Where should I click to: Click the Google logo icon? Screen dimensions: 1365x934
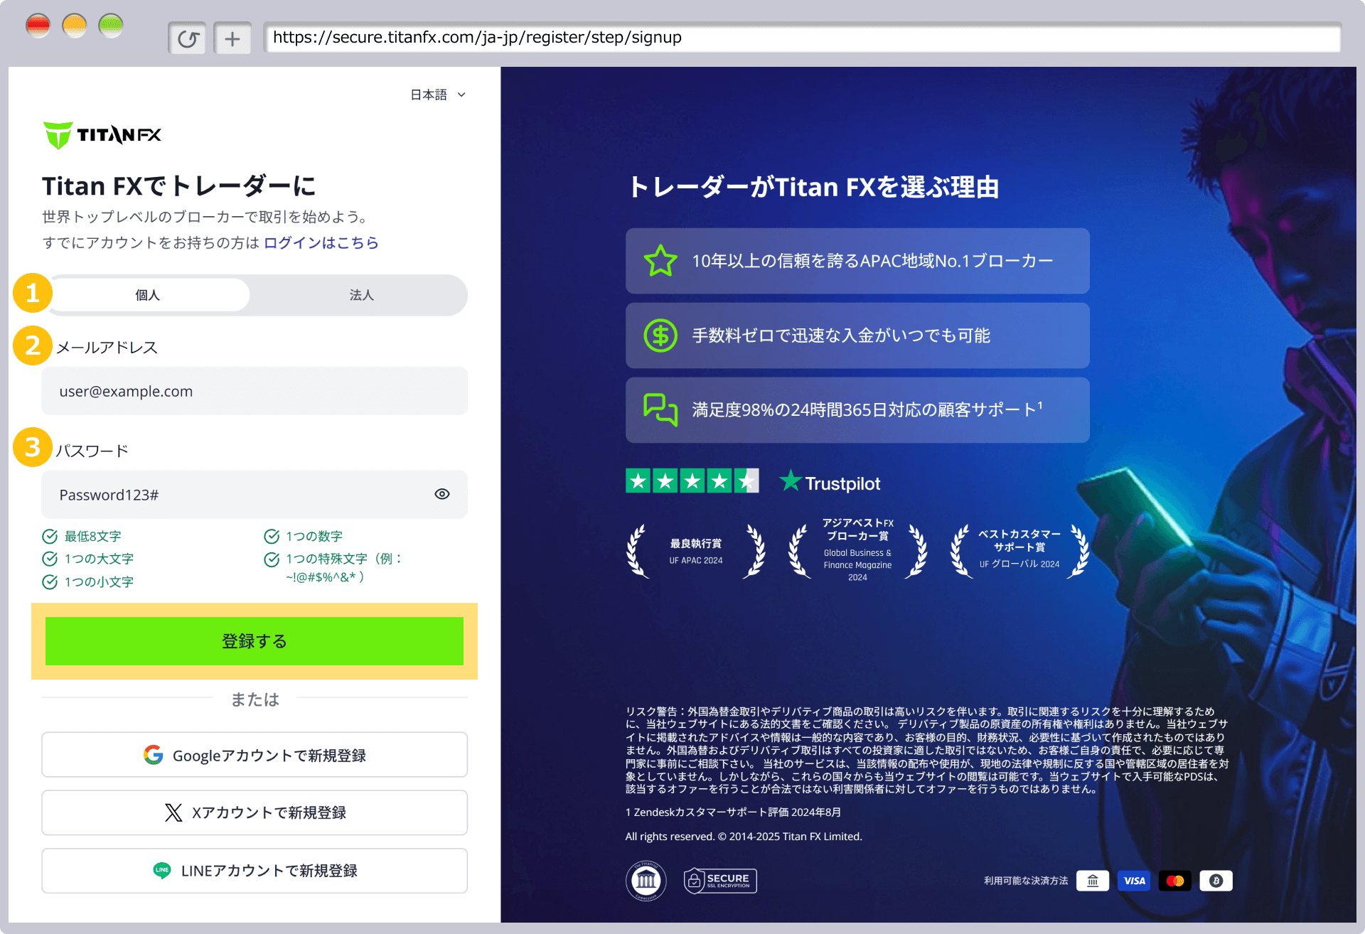[154, 755]
